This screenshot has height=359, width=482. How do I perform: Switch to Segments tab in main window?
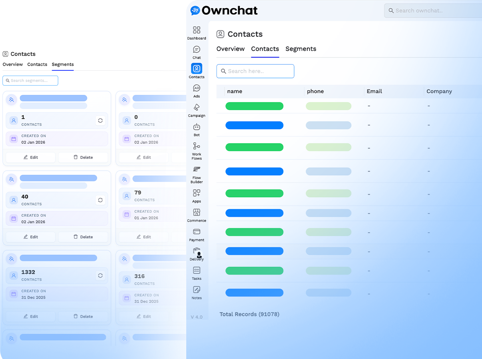[x=301, y=49]
